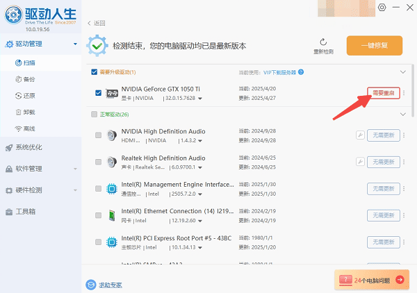Select 备份 in the sidebar

click(28, 78)
